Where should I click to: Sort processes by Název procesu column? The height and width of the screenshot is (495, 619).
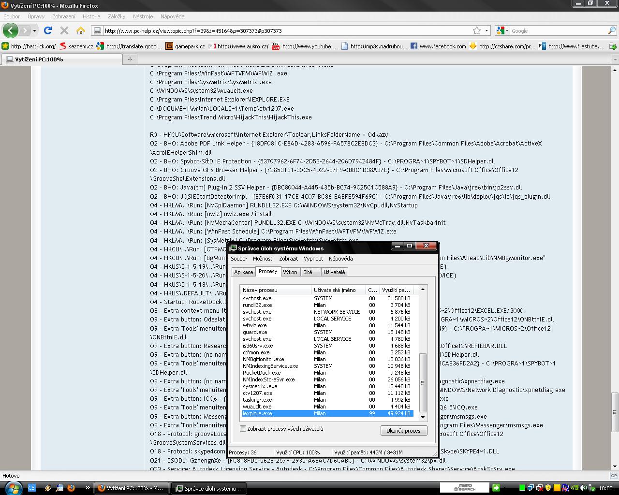[x=276, y=290]
